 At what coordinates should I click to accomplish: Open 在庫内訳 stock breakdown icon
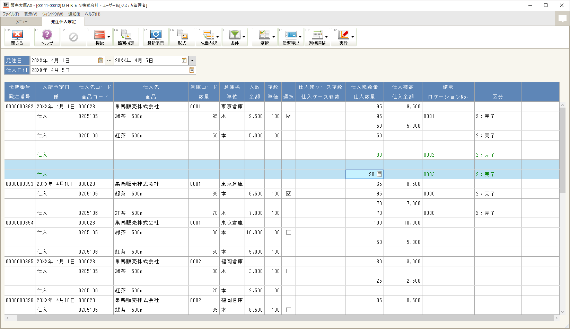point(209,37)
